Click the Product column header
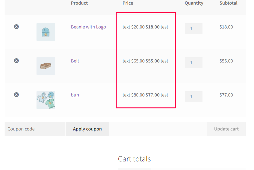 [x=79, y=3]
